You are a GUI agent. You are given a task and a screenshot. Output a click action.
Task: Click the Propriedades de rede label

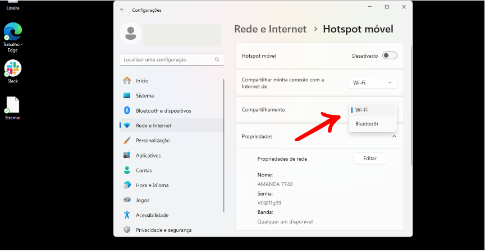point(282,159)
